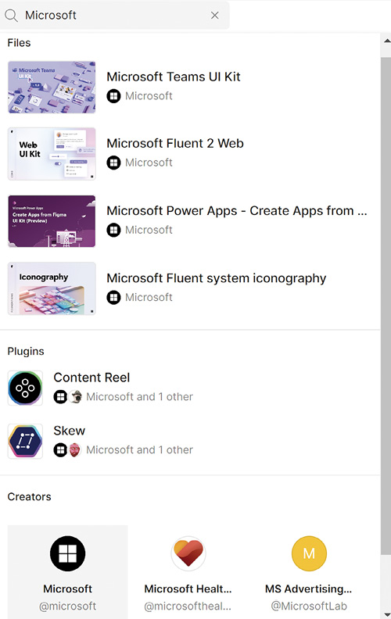Click the scrollbar down arrow
This screenshot has width=391, height=619.
pos(386,614)
